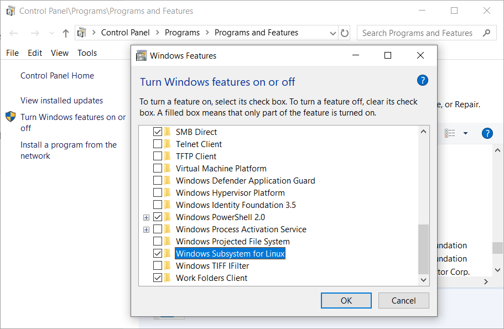Click the Windows Features dialog title icon

click(x=141, y=56)
